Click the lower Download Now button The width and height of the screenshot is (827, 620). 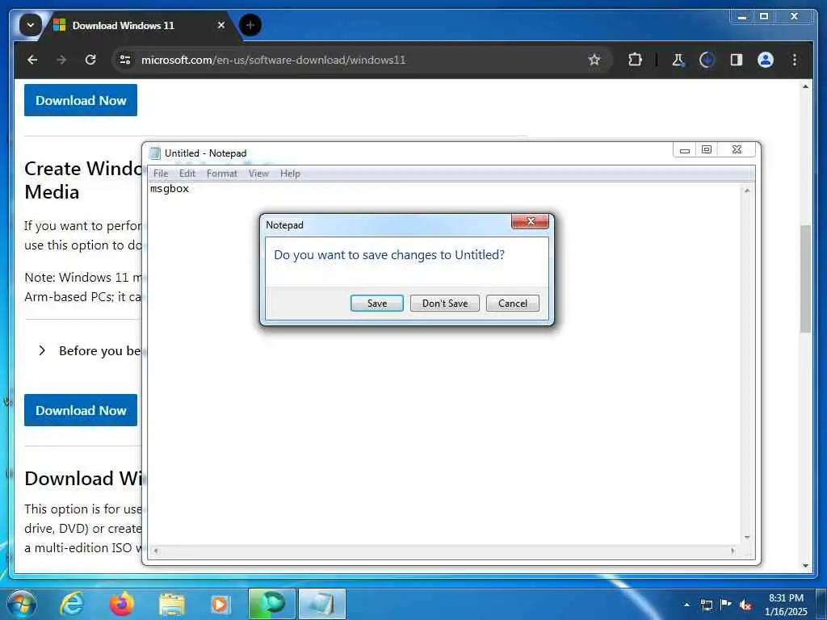point(81,410)
